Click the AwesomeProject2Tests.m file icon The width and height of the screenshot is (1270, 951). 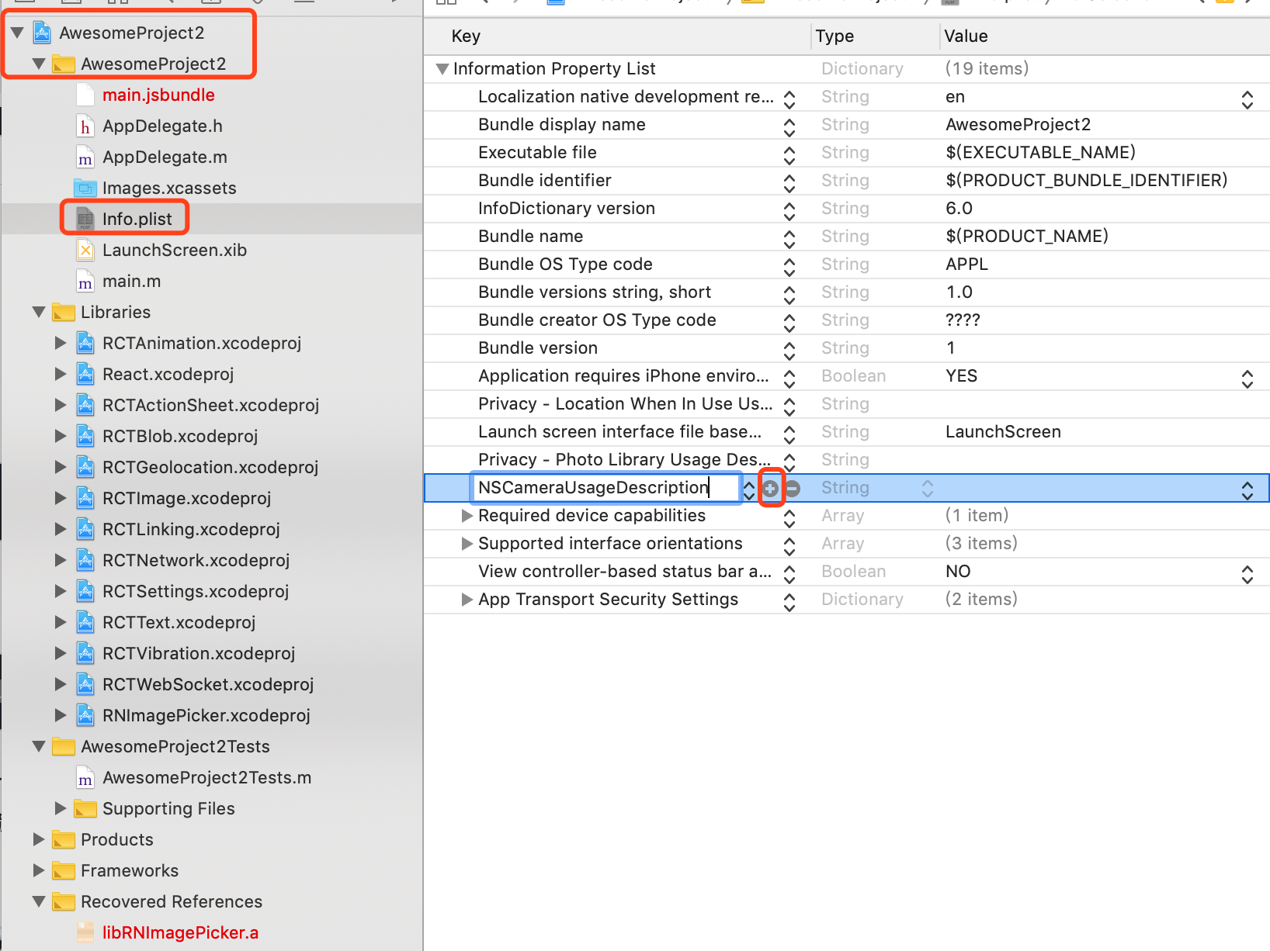pyautogui.click(x=85, y=777)
